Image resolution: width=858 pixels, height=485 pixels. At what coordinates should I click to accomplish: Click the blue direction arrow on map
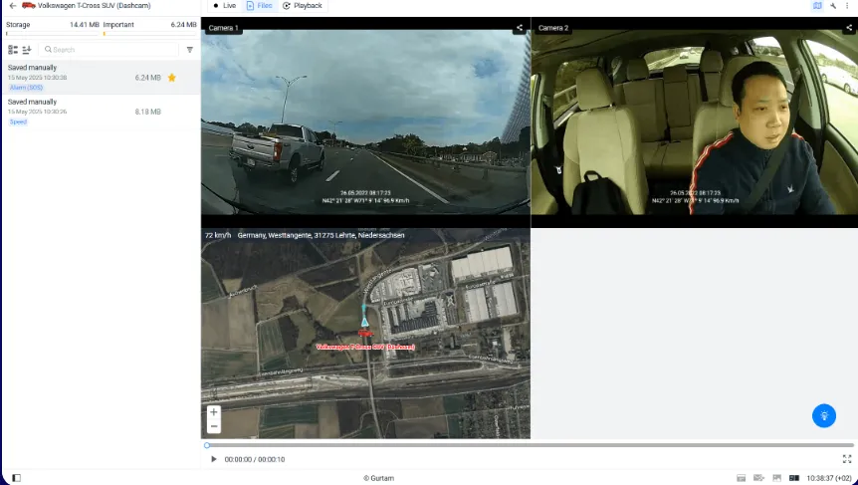365,323
